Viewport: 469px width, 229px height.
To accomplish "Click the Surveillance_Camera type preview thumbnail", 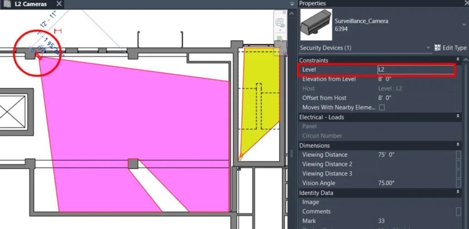I will [316, 24].
